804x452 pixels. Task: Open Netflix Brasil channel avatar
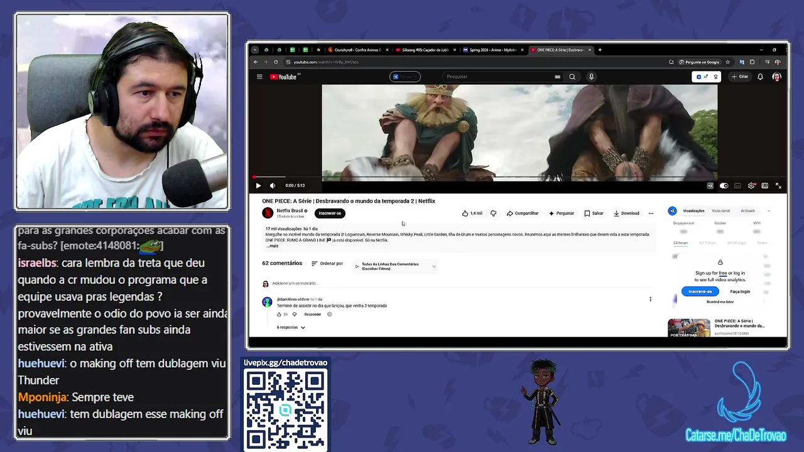tap(268, 213)
